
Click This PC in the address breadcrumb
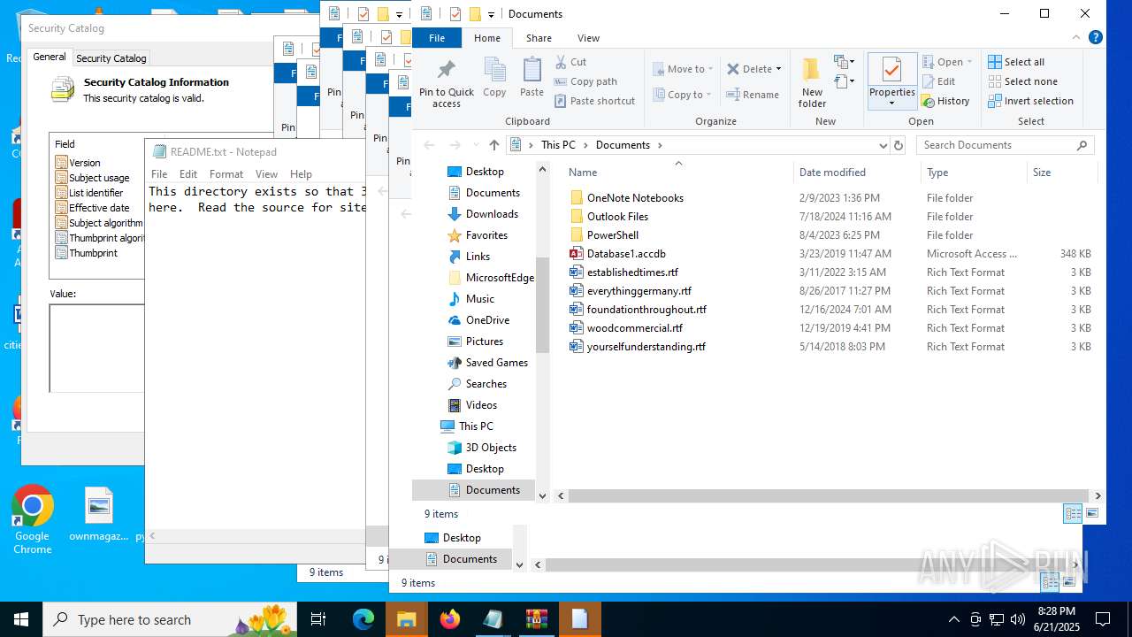point(558,145)
